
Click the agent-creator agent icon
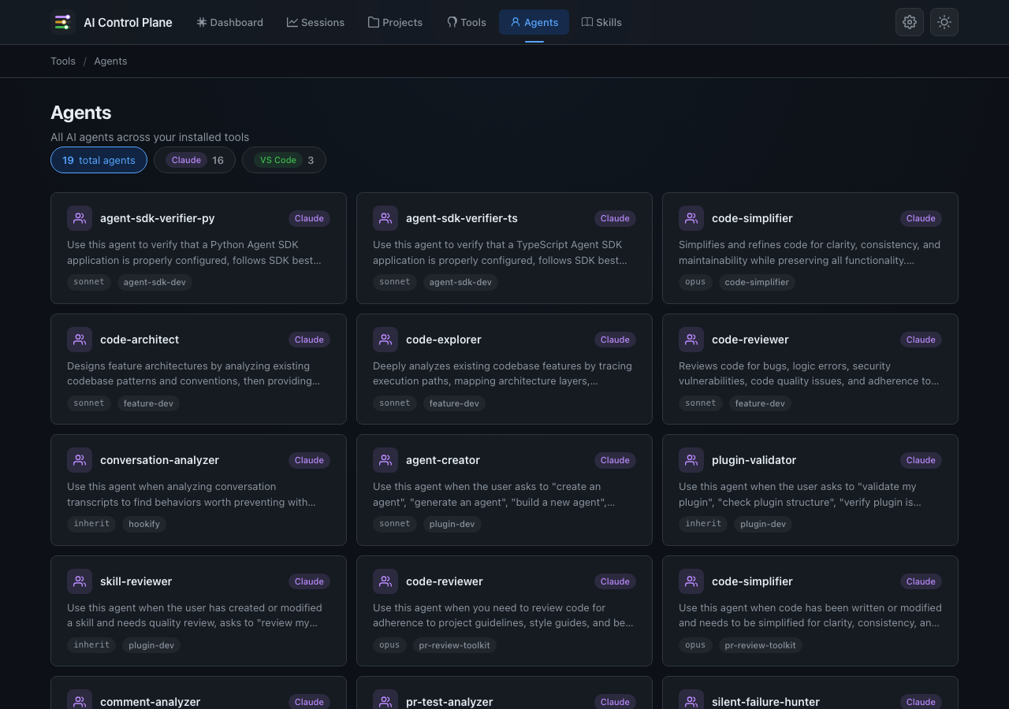[385, 460]
